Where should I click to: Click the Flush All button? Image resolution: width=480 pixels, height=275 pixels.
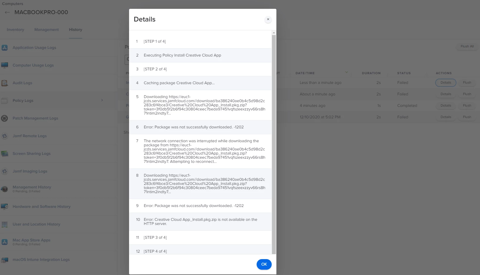467,46
